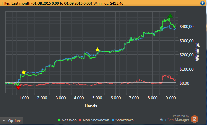Toggle the Non Showdown legend entry

(x=94, y=120)
